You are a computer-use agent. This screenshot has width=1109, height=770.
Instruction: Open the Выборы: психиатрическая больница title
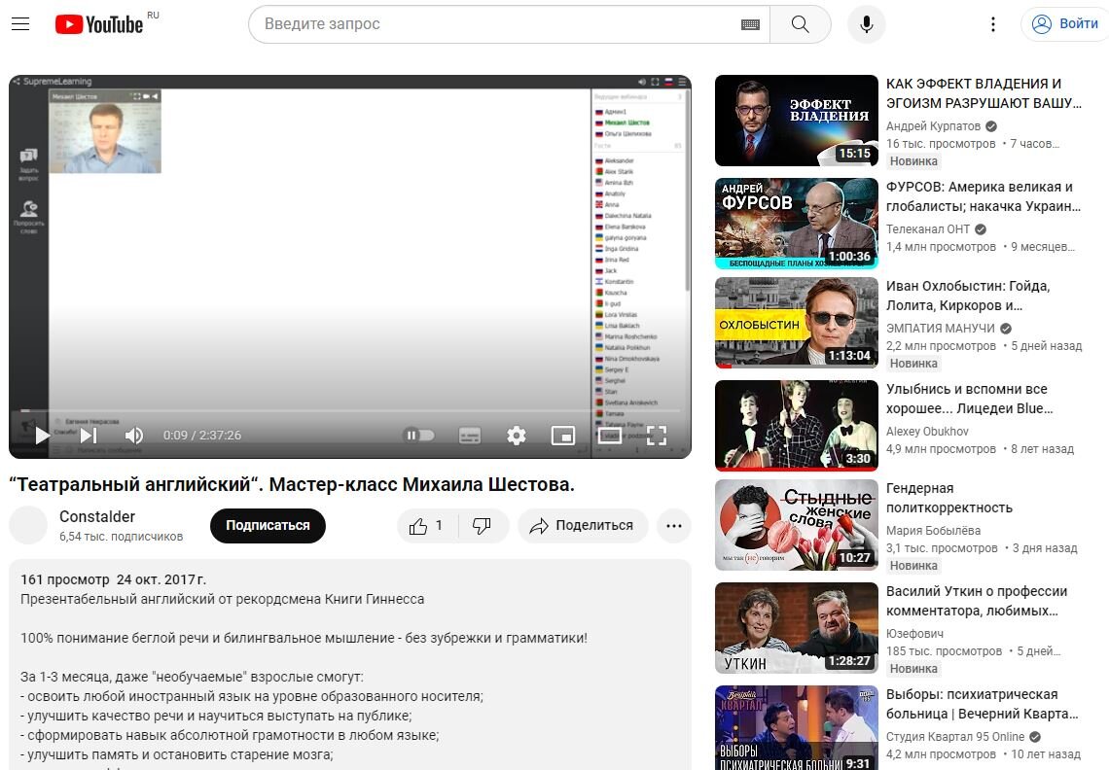[983, 704]
